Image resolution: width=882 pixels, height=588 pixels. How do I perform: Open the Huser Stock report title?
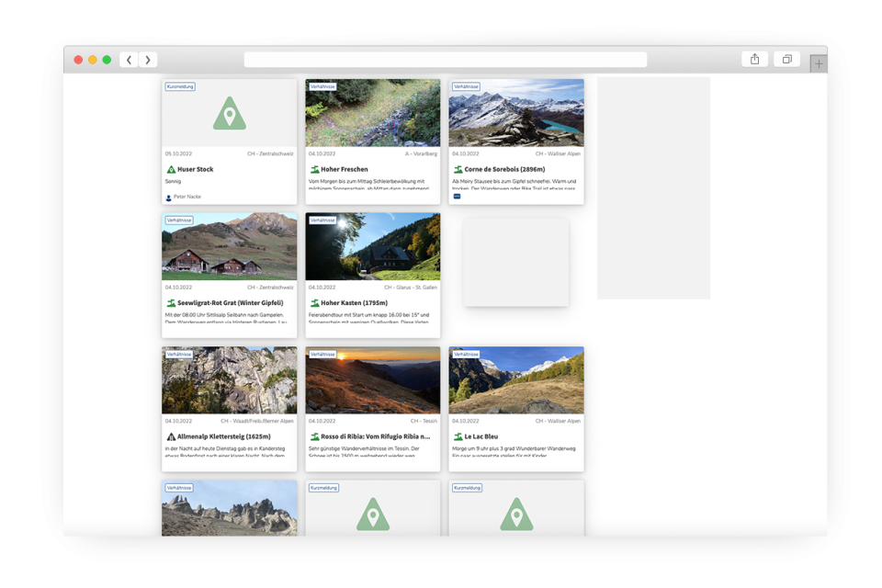pos(196,170)
